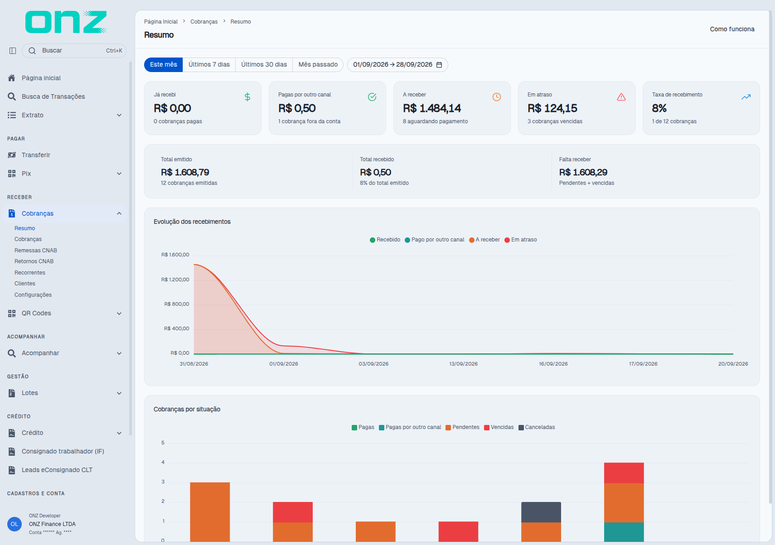The image size is (775, 545).
Task: Toggle Em atraso series in chart legend
Action: click(x=520, y=240)
